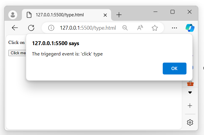The height and width of the screenshot is (135, 204).
Task: Open the profile avatar menu
Action: tap(13, 15)
